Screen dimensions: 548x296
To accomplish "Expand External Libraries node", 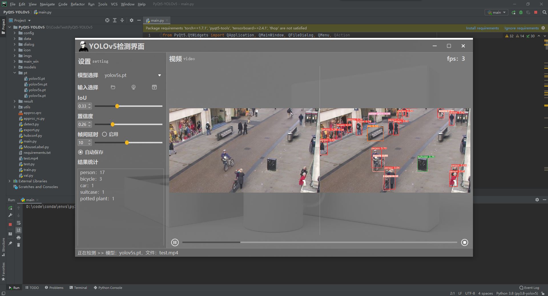I will coord(9,181).
